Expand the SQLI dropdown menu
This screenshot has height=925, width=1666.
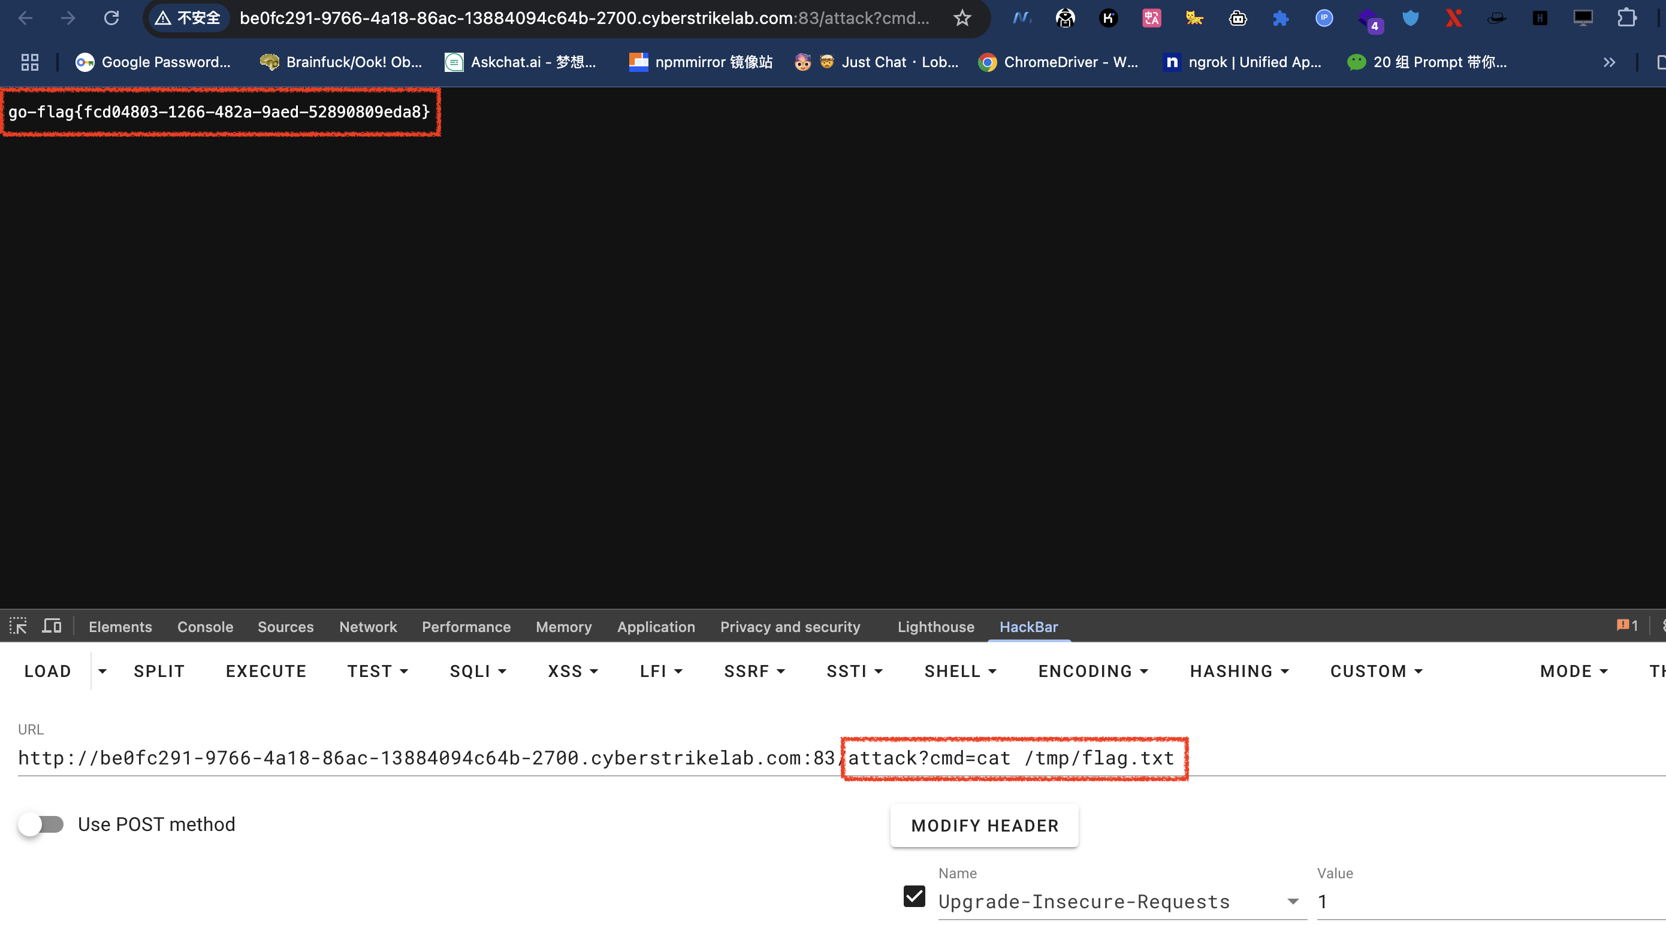pos(478,671)
